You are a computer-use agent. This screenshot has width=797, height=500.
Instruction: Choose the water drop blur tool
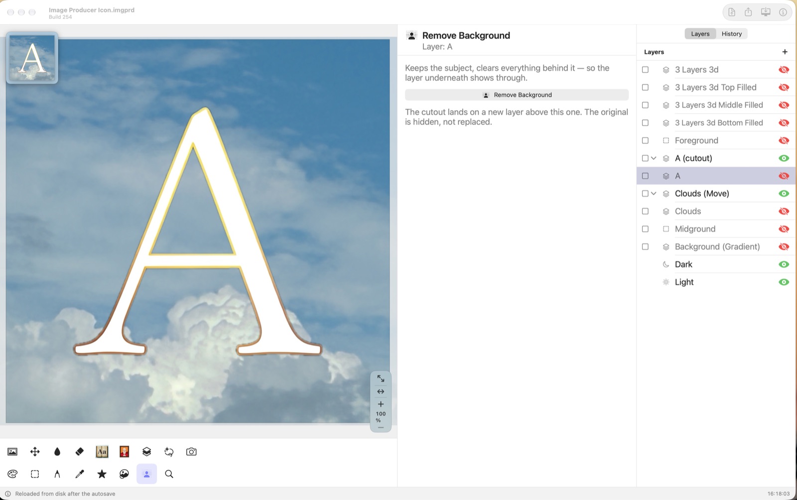click(57, 452)
